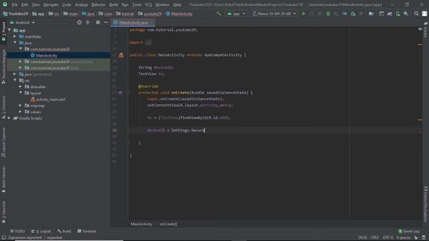This screenshot has width=429, height=241.
Task: Click the Select Opened File target icon
Action: tap(79, 22)
